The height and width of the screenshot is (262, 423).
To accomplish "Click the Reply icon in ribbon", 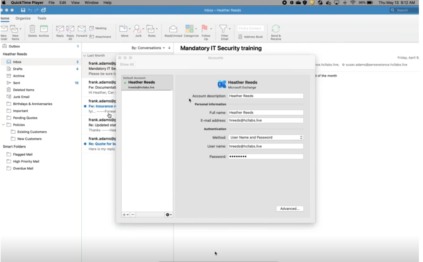I will pyautogui.click(x=60, y=29).
